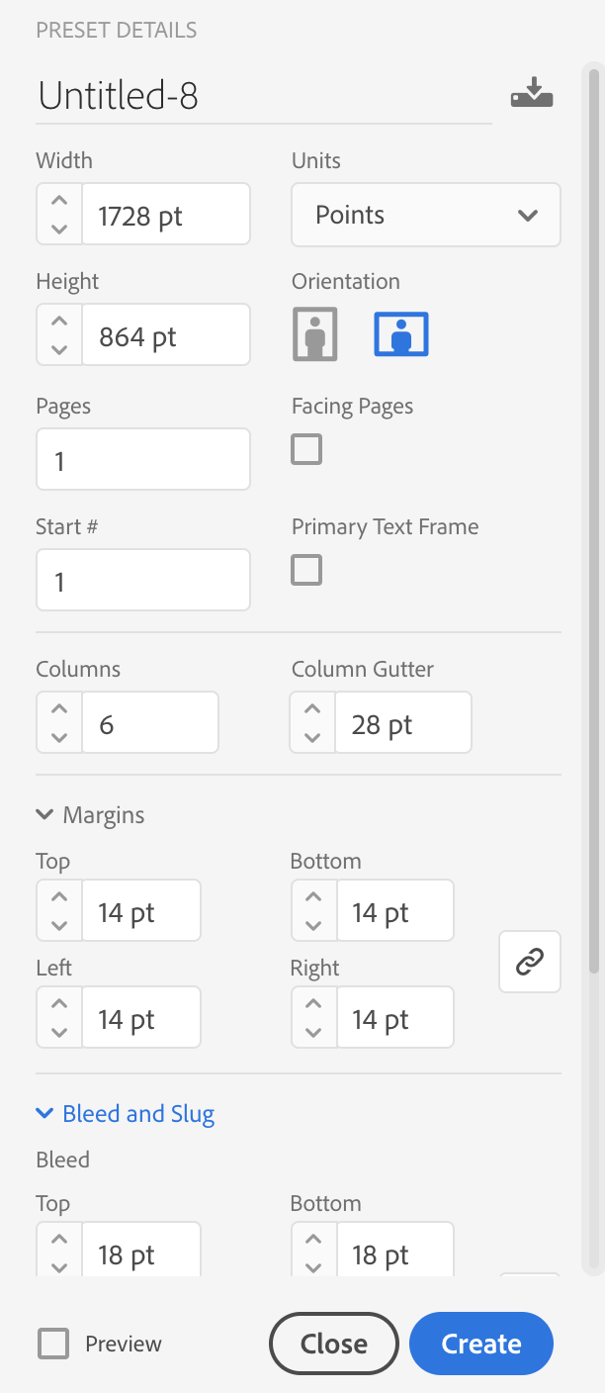The image size is (605, 1393).
Task: Increase Columns count with up arrow
Action: pos(59,709)
